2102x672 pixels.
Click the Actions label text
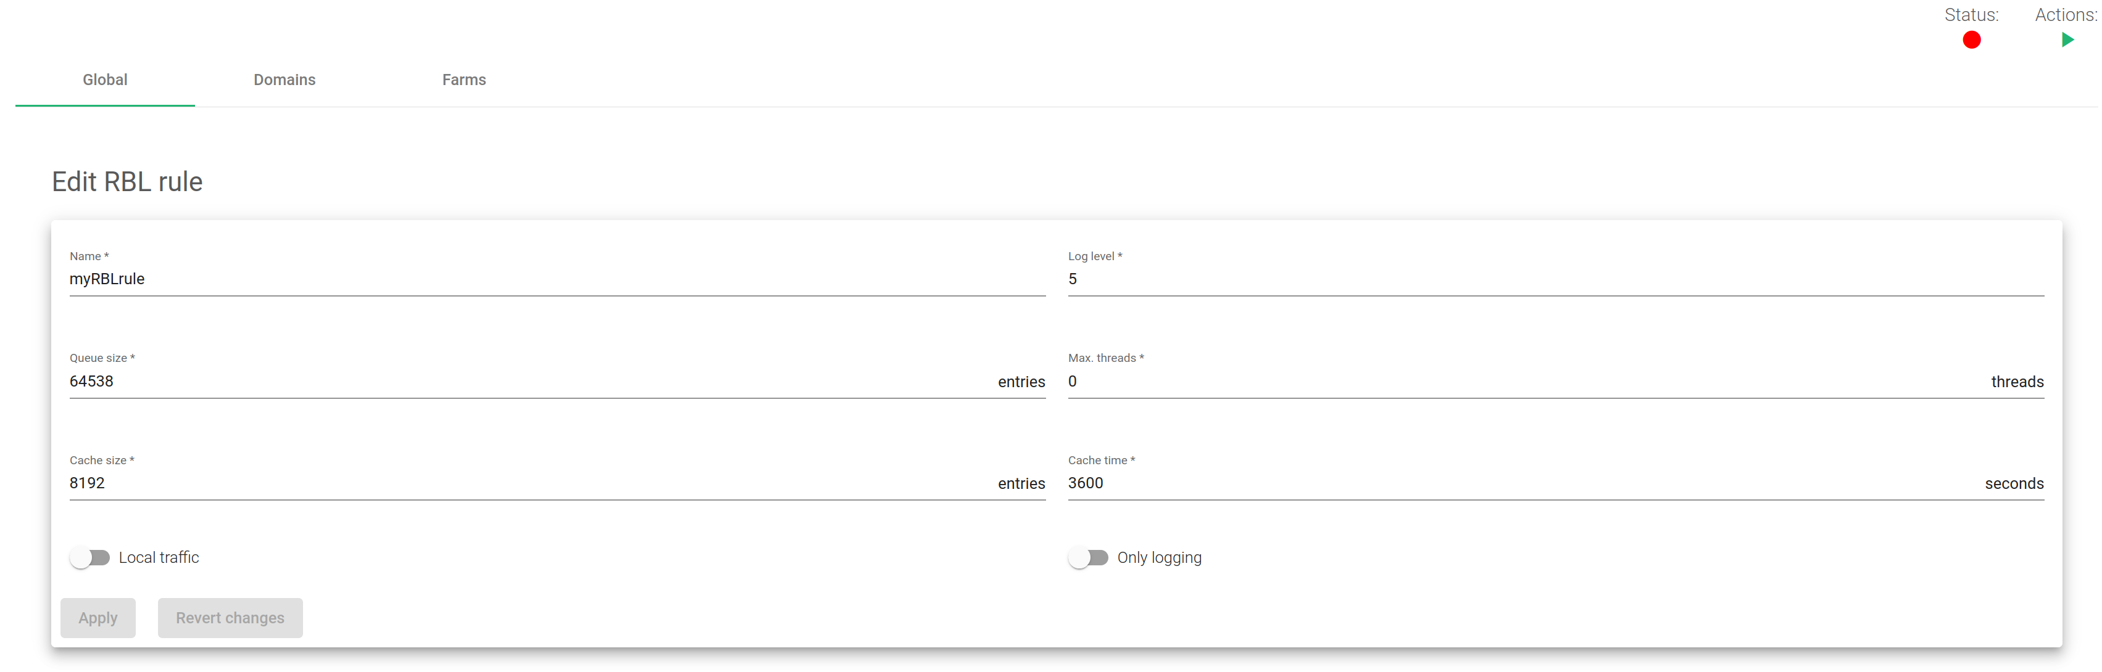pyautogui.click(x=2066, y=15)
